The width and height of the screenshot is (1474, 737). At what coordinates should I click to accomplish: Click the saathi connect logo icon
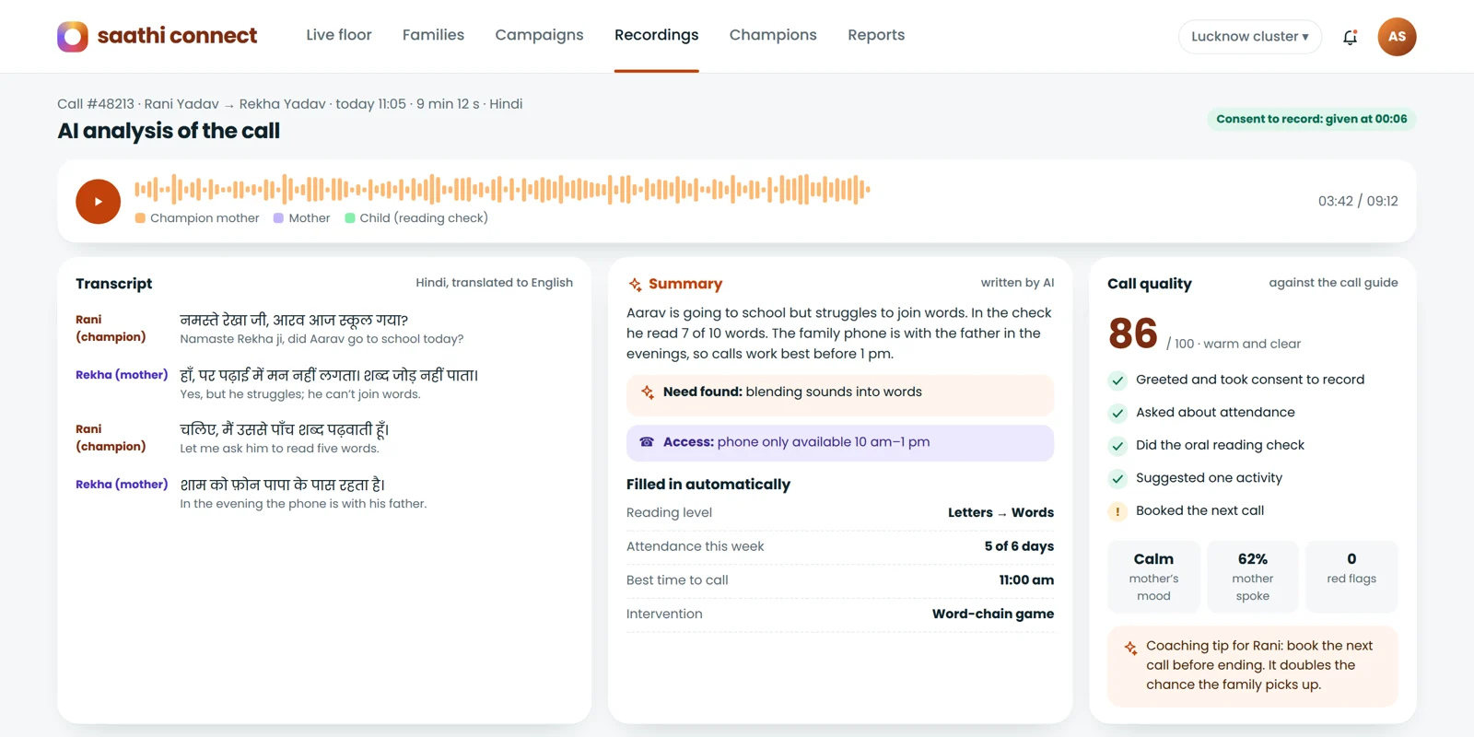click(73, 37)
